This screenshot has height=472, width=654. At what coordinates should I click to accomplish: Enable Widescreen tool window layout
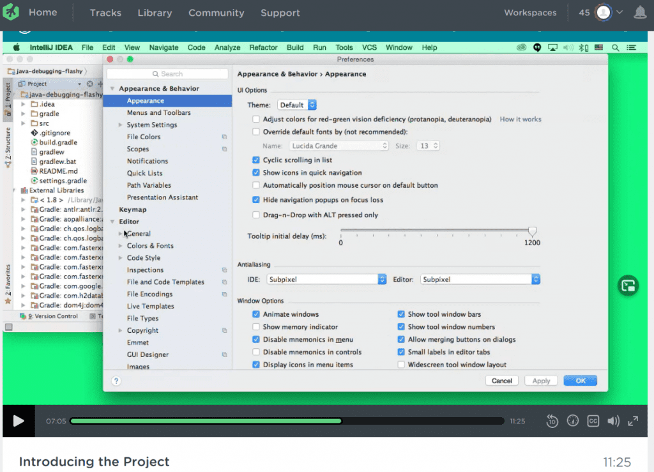(x=401, y=365)
